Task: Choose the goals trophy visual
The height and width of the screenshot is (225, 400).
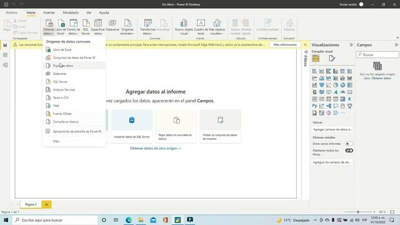Action: click(349, 106)
